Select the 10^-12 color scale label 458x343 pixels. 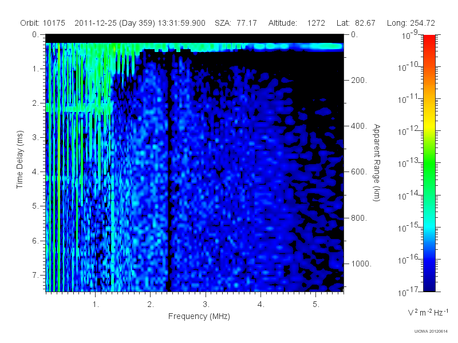409,131
